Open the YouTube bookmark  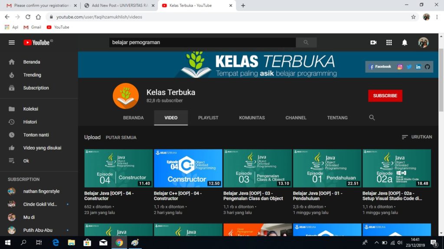(x=58, y=27)
